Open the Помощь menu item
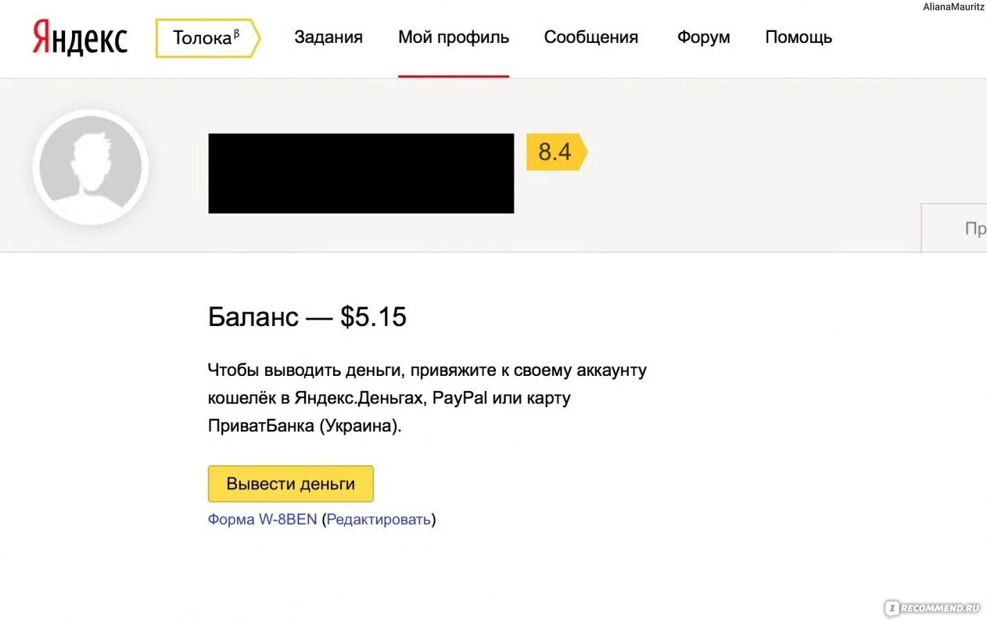This screenshot has width=987, height=623. point(798,37)
